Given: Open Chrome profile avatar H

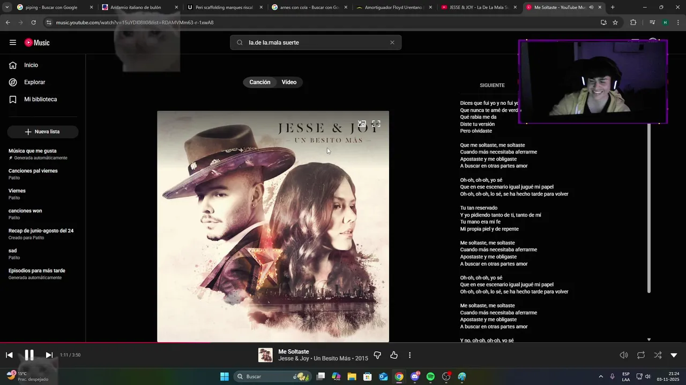Looking at the screenshot, I should point(665,22).
